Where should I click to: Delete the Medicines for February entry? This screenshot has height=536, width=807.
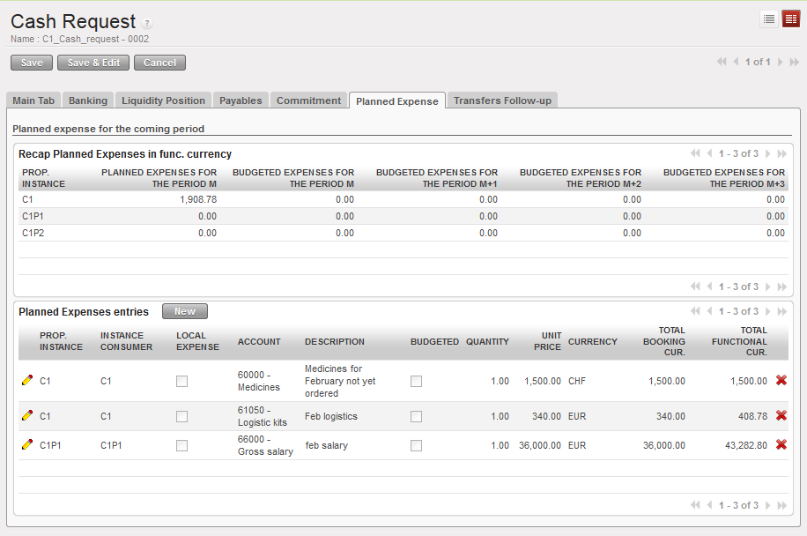pos(781,381)
